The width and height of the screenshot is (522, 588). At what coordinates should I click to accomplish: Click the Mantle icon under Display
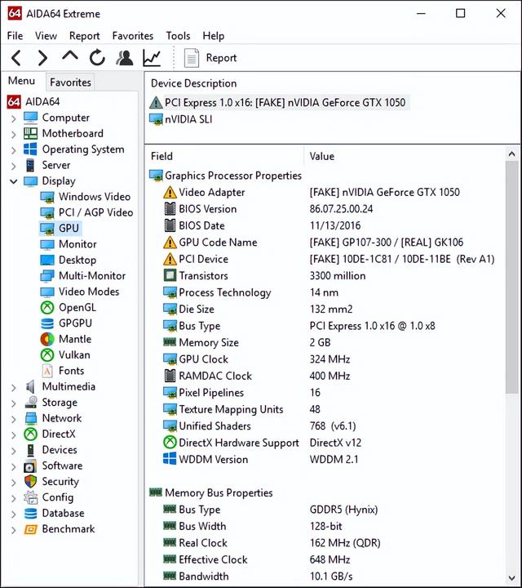pos(47,339)
